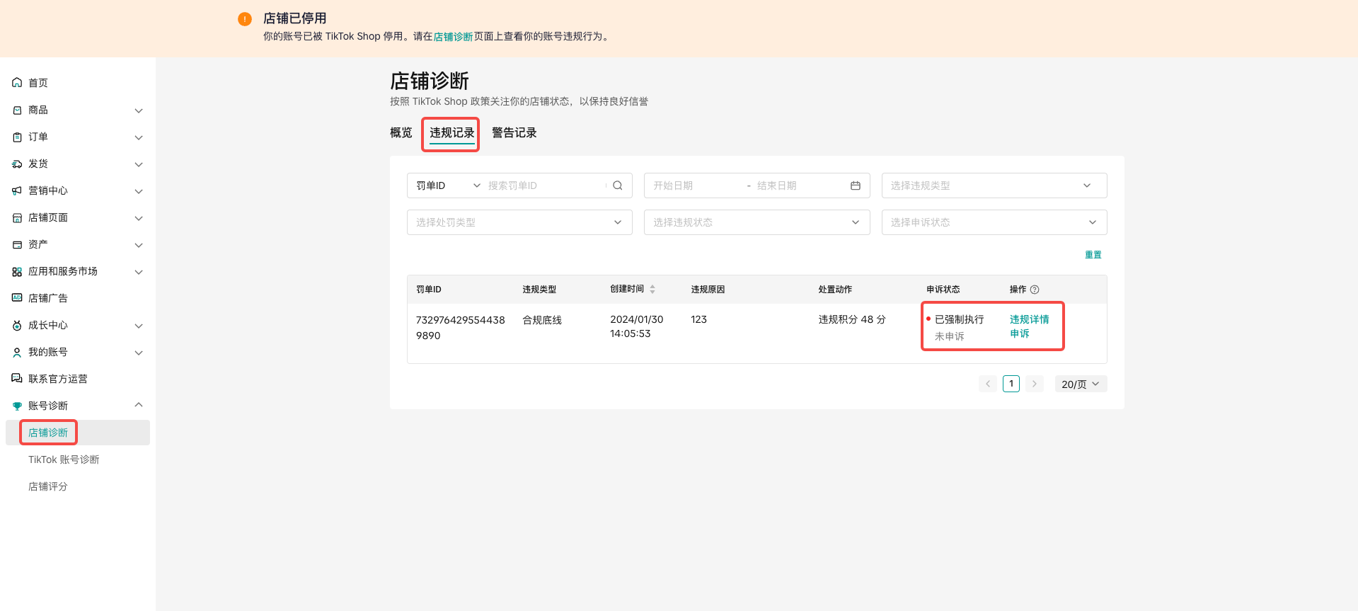Open 违规详情 link for the violation
Screen dimensions: 1358x611
click(1029, 319)
